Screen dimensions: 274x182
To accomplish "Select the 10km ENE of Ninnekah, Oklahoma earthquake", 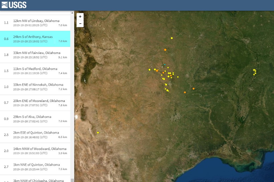I will tap(36, 87).
